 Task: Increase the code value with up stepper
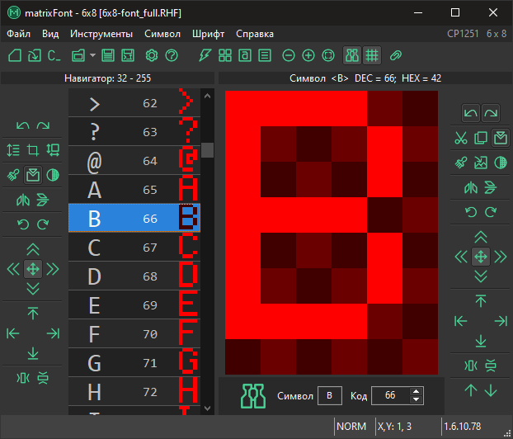click(416, 391)
